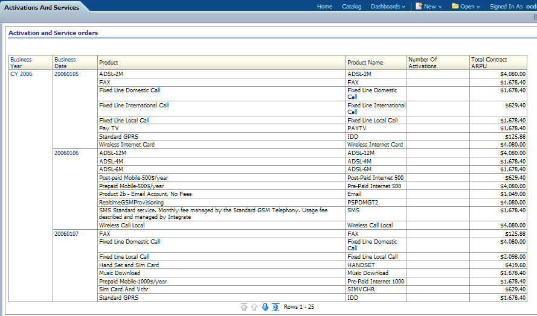
Task: Click the SMS product name cell
Action: tap(376, 213)
